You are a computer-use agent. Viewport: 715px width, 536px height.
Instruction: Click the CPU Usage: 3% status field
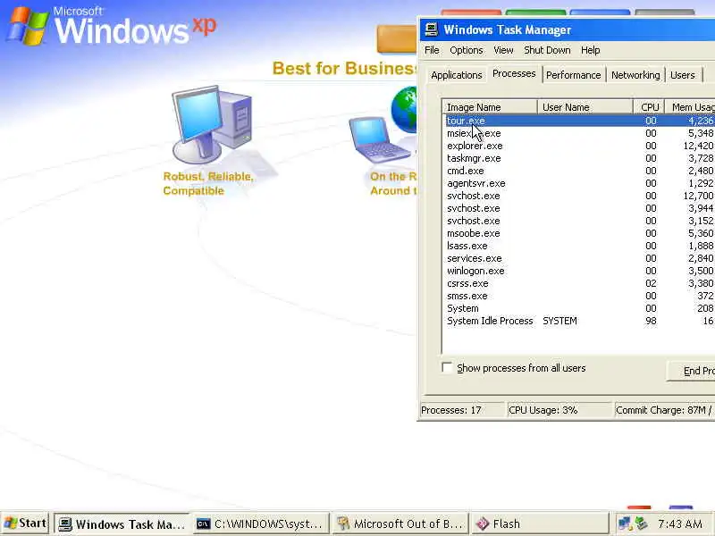(x=559, y=410)
